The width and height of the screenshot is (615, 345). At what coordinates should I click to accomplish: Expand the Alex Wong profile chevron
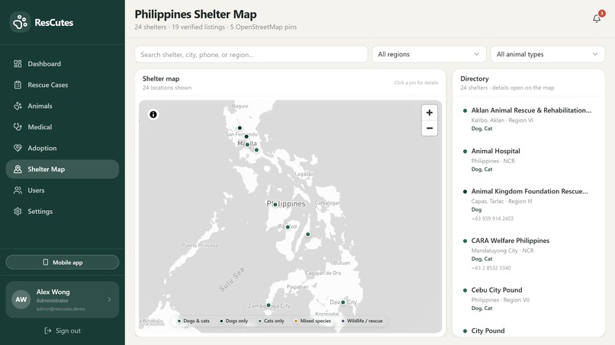(109, 299)
